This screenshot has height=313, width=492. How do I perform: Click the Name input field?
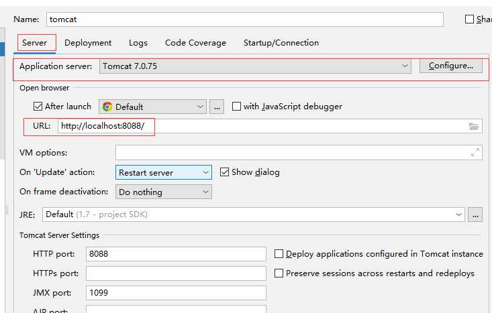245,19
